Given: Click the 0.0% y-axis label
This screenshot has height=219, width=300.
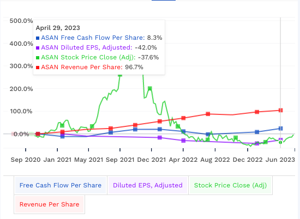Looking at the screenshot, I should click(x=21, y=134).
